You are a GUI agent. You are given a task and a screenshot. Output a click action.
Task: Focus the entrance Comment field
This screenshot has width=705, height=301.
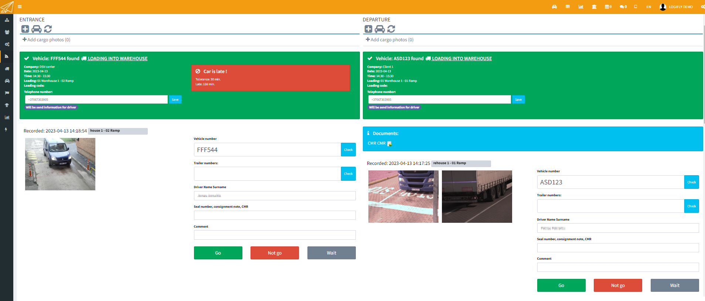pos(275,235)
